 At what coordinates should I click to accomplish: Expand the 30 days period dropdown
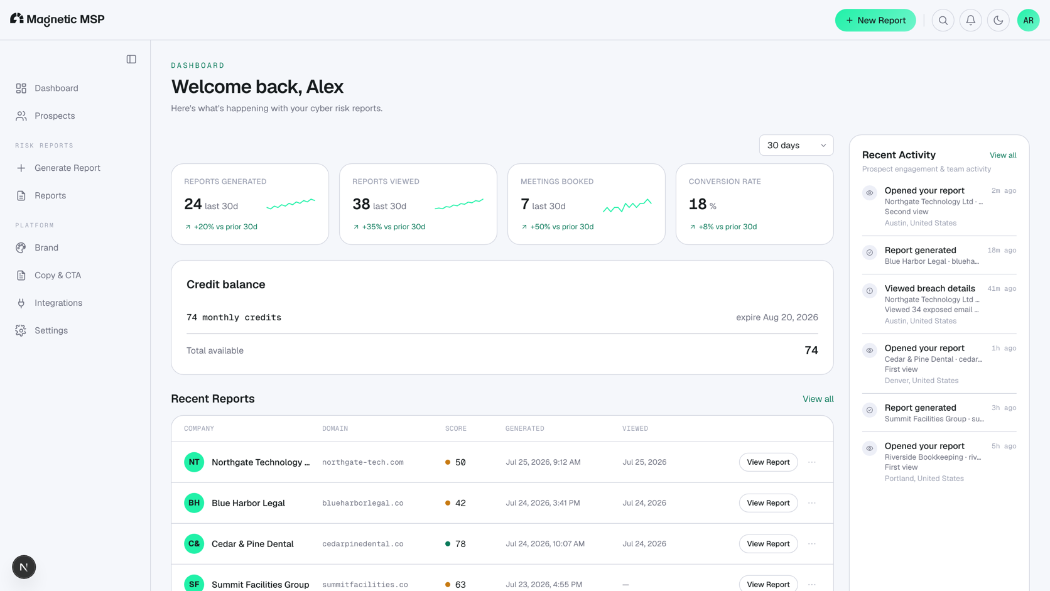click(796, 145)
